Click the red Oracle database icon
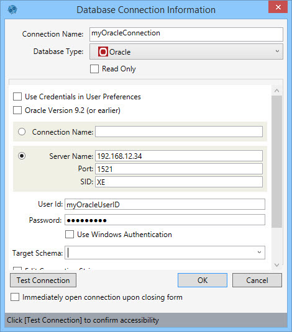Screen dimensions: 292x332 (x=103, y=52)
